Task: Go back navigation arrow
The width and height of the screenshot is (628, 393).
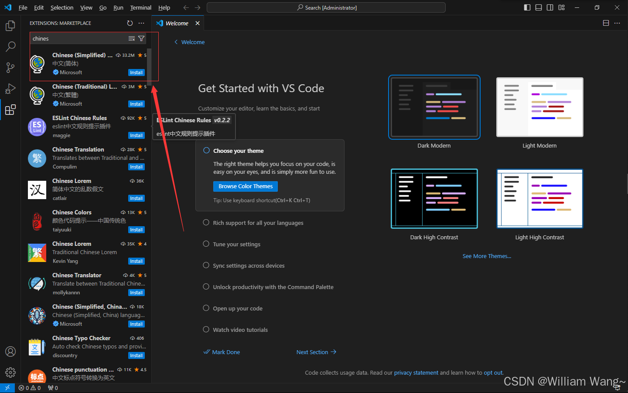Action: [x=186, y=7]
